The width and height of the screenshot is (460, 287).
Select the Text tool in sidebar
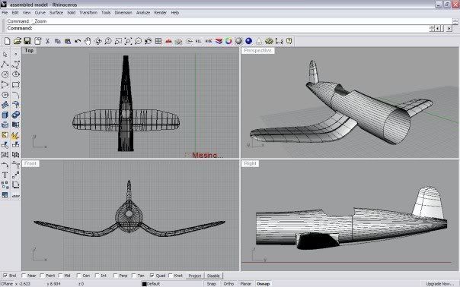click(x=5, y=175)
